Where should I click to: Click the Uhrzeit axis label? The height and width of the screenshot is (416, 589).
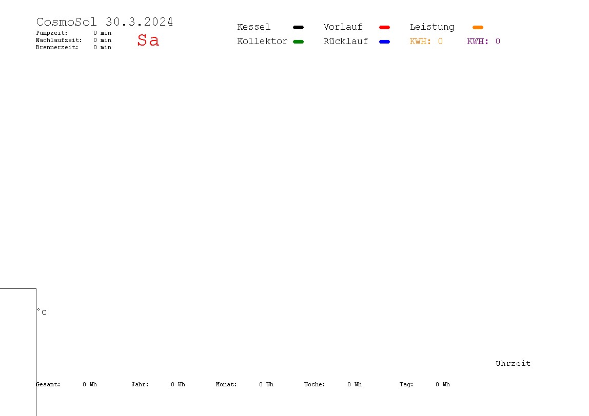[x=513, y=364]
